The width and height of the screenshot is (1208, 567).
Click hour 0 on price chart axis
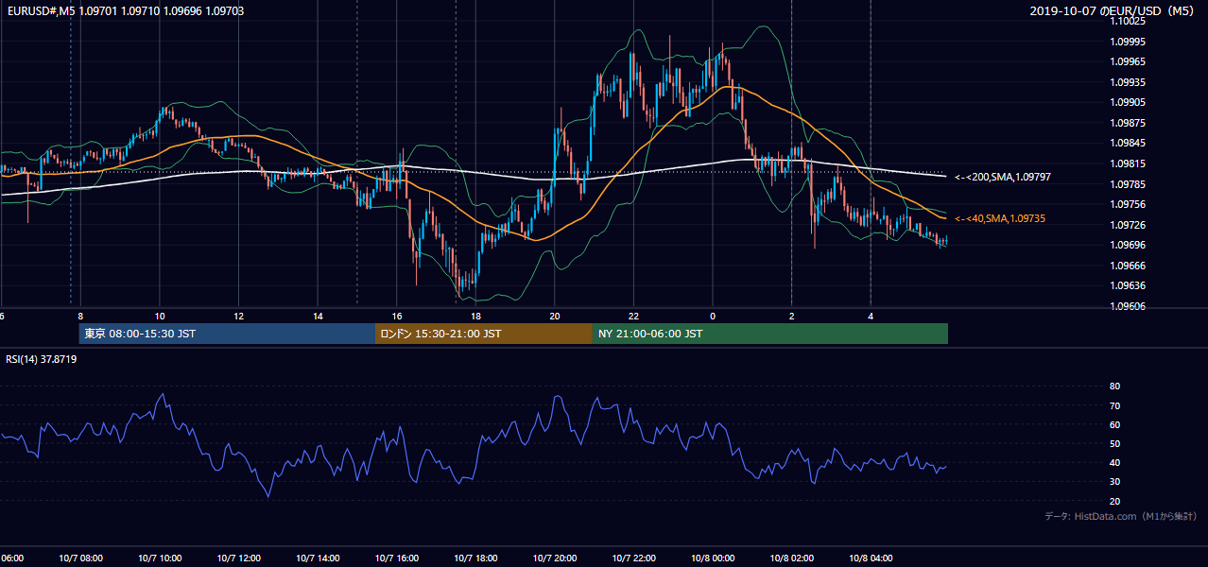tap(713, 316)
